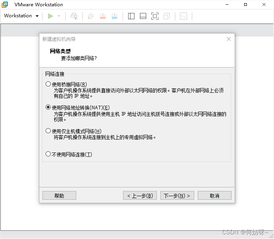
Task: Select the host-only network (H) radio button
Action: (48, 131)
